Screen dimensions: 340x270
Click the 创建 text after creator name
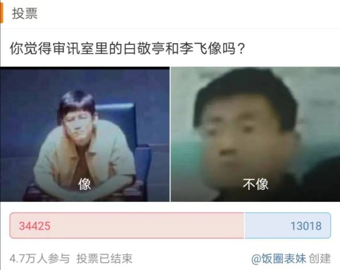320,259
